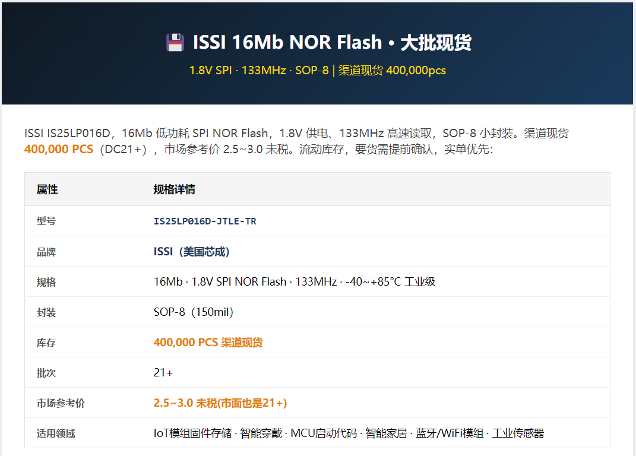The height and width of the screenshot is (456, 636).
Task: Click the '封装' row label
Action: (x=46, y=312)
